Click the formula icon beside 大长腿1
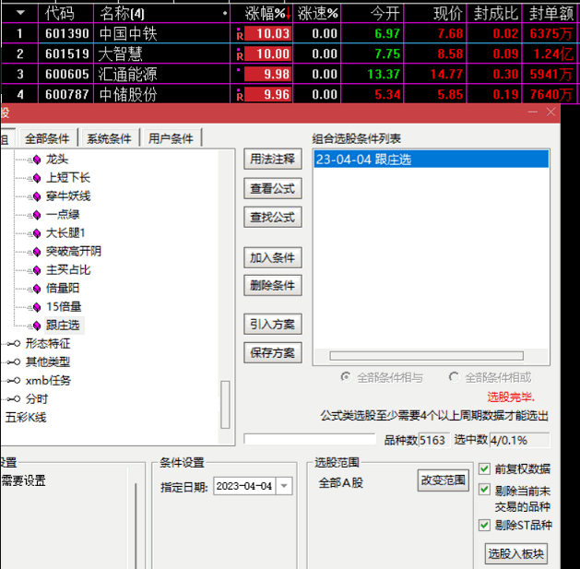The image size is (580, 569). [37, 233]
